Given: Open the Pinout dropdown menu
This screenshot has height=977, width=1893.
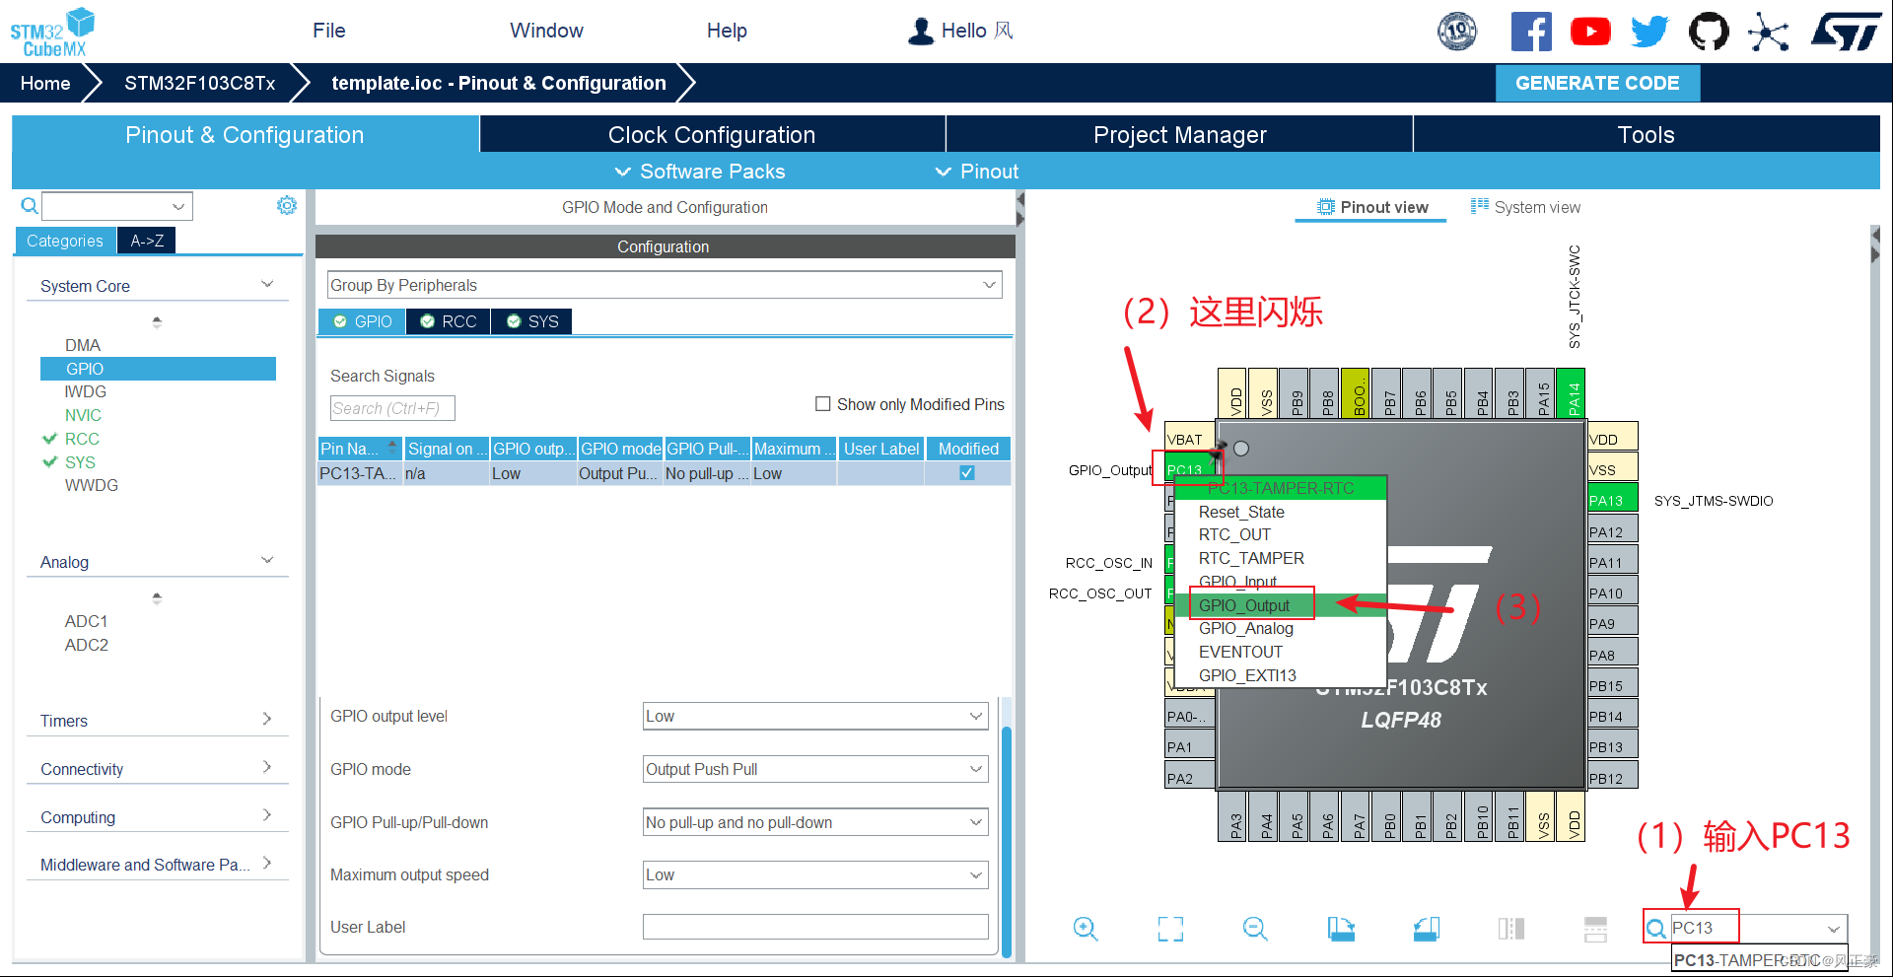Looking at the screenshot, I should coord(977,172).
